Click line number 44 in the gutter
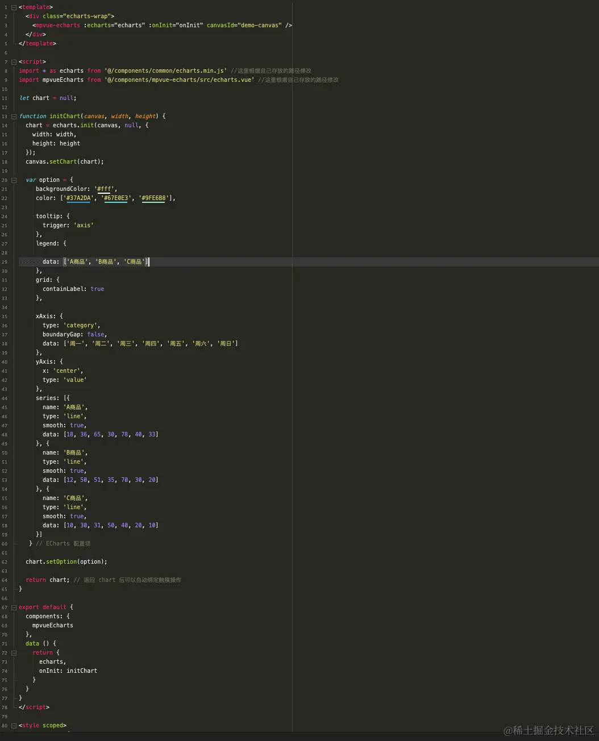The width and height of the screenshot is (599, 741). pos(5,398)
